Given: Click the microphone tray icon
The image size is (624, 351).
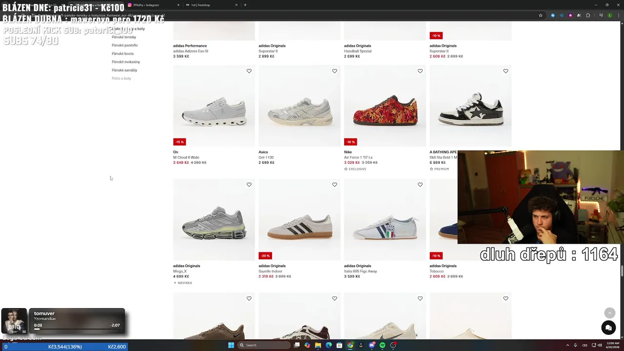Looking at the screenshot, I should pyautogui.click(x=575, y=345).
